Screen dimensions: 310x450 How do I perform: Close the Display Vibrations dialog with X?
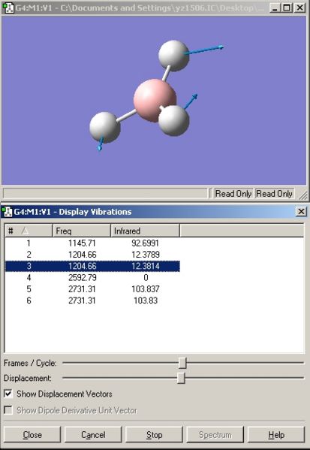click(x=301, y=212)
